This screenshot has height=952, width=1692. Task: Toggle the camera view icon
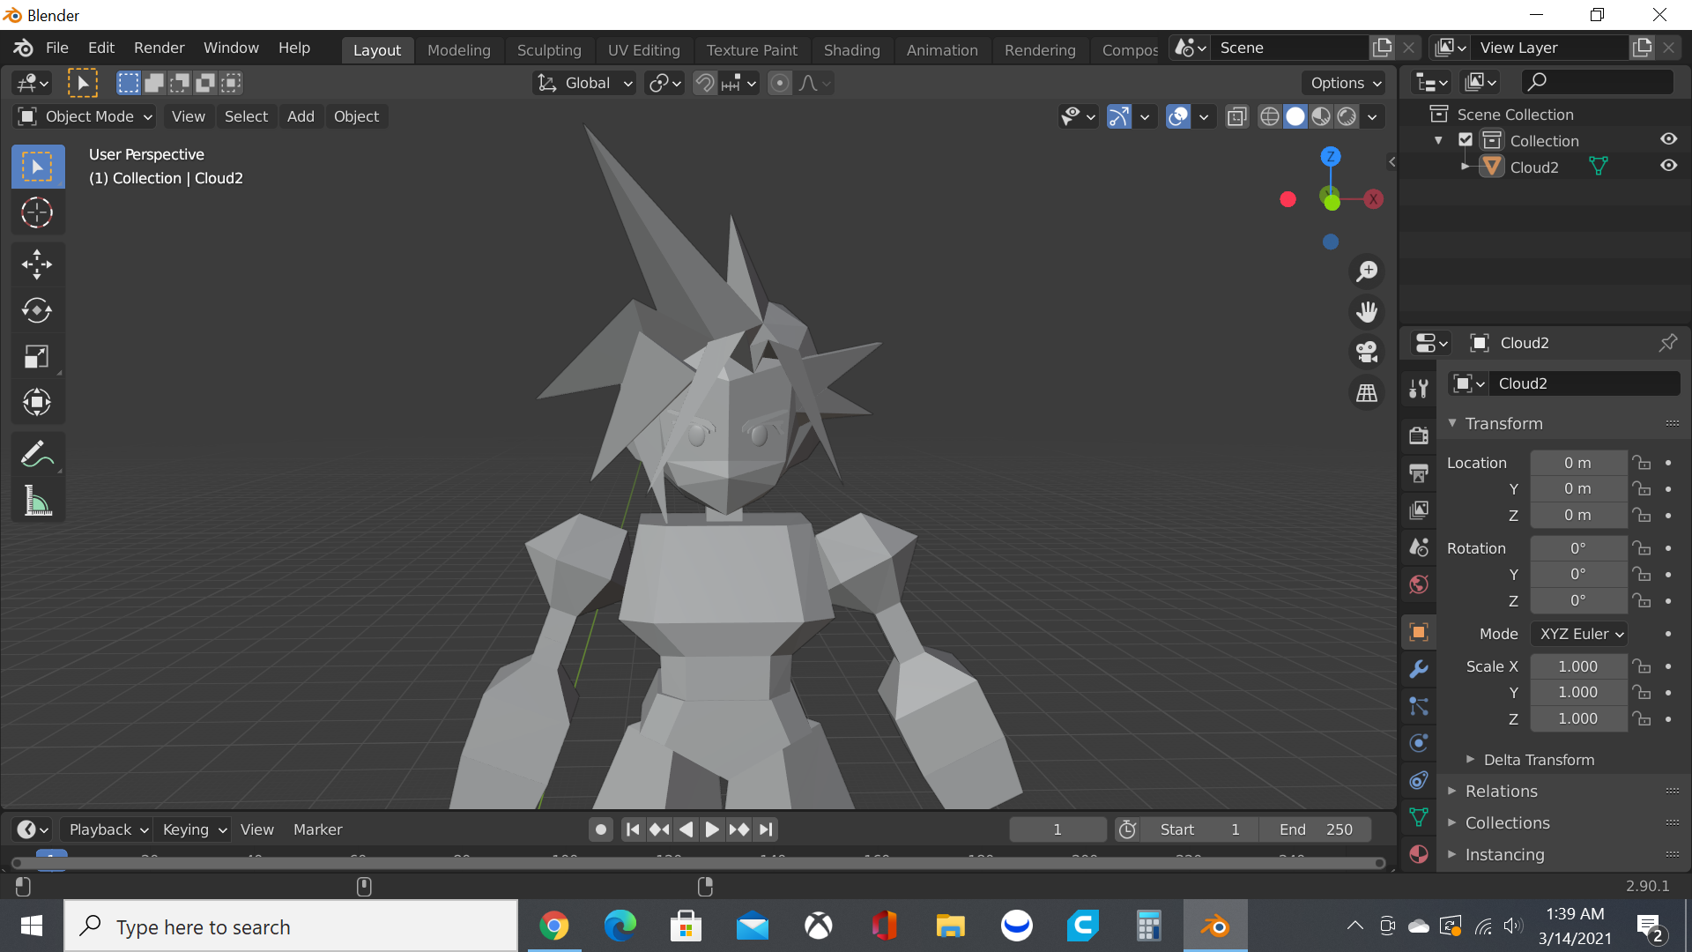tap(1367, 353)
